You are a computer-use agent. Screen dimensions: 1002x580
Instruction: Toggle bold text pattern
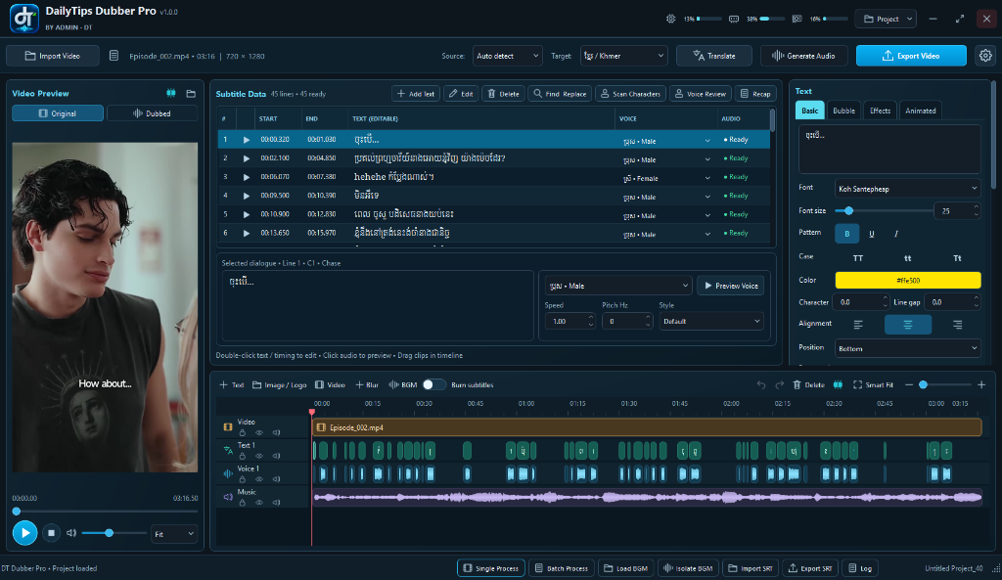[x=846, y=234]
